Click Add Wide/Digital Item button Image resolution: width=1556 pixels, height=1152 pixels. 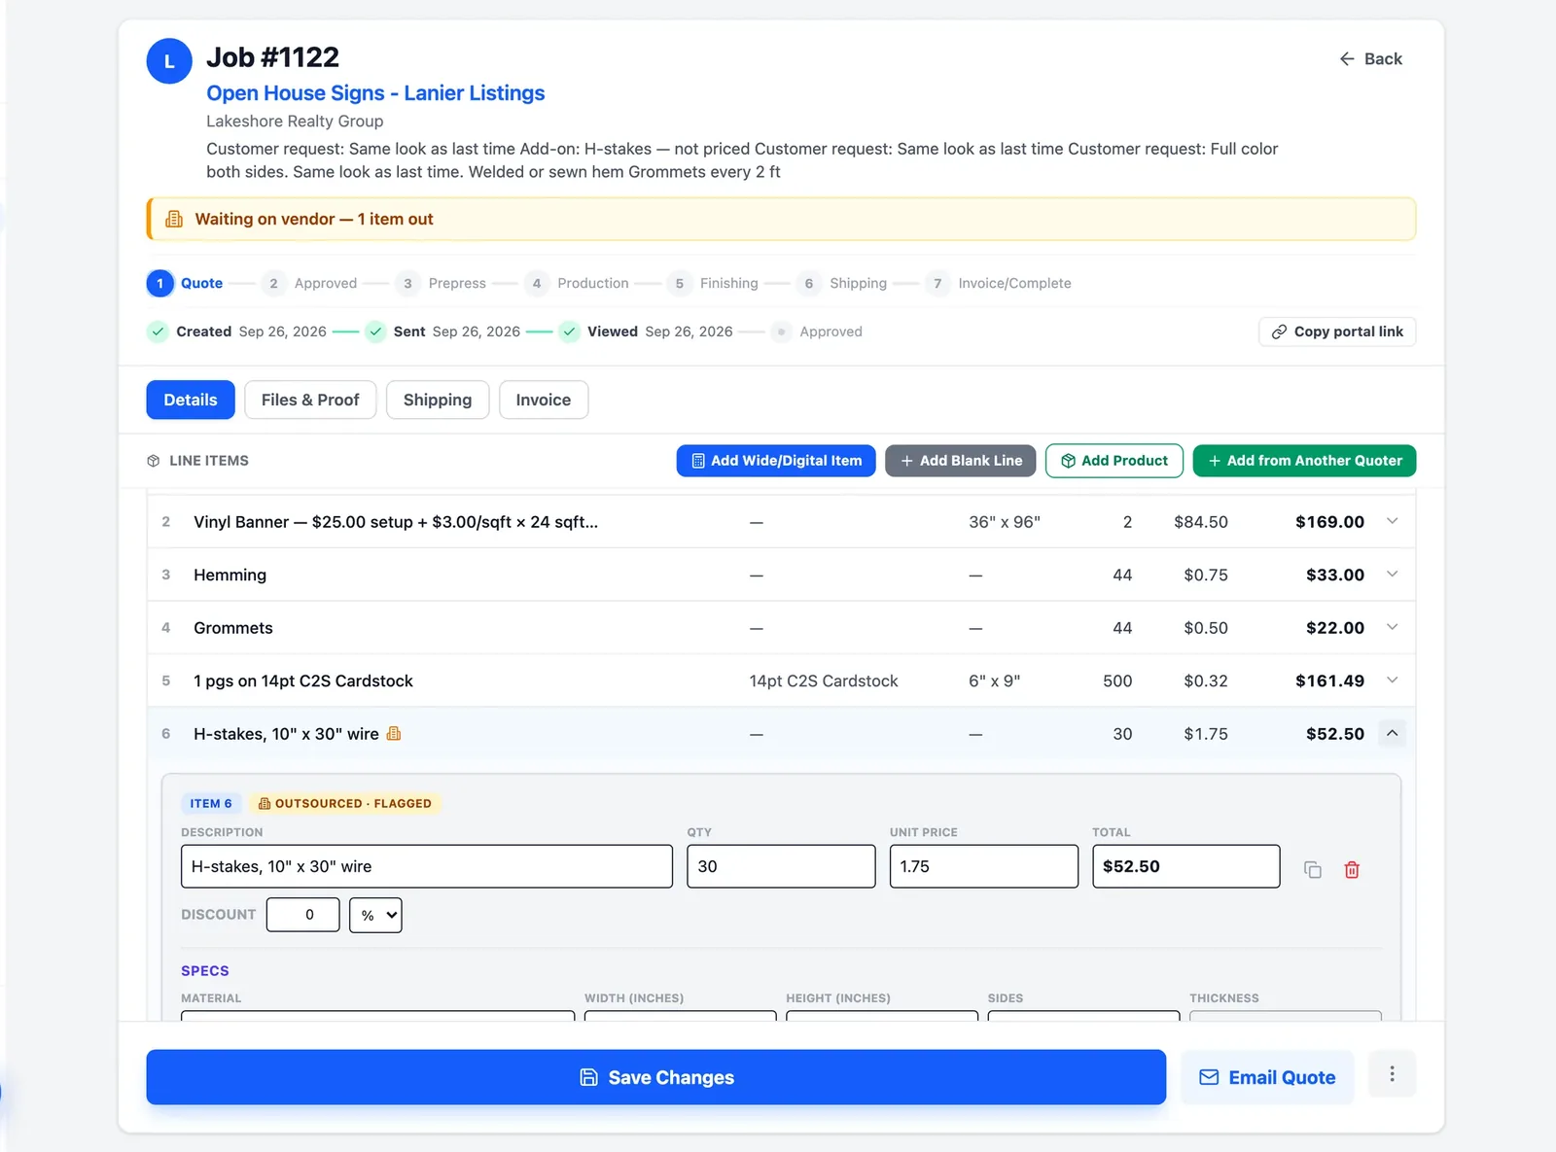pyautogui.click(x=776, y=461)
